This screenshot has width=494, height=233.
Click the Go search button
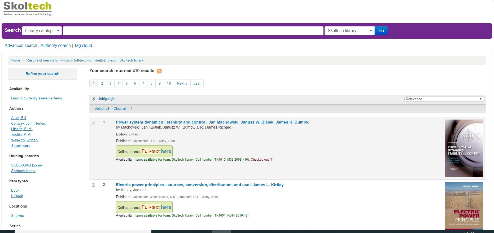tap(381, 30)
